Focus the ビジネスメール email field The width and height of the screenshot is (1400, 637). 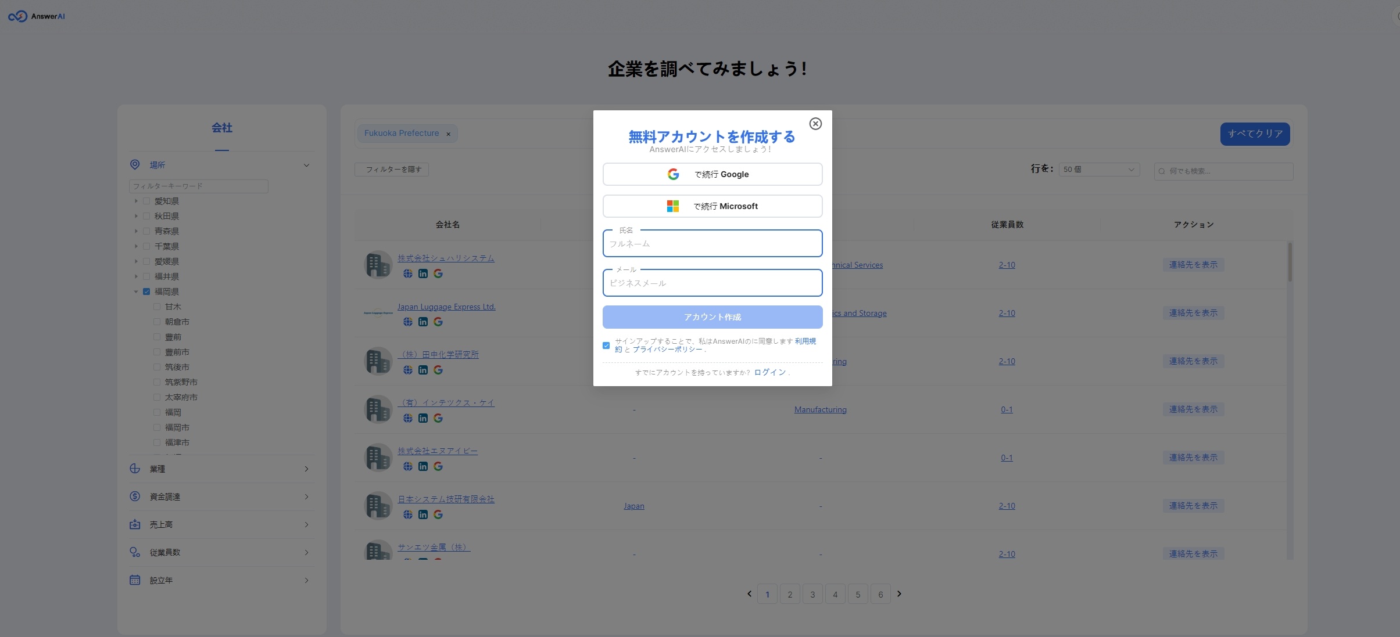click(712, 283)
